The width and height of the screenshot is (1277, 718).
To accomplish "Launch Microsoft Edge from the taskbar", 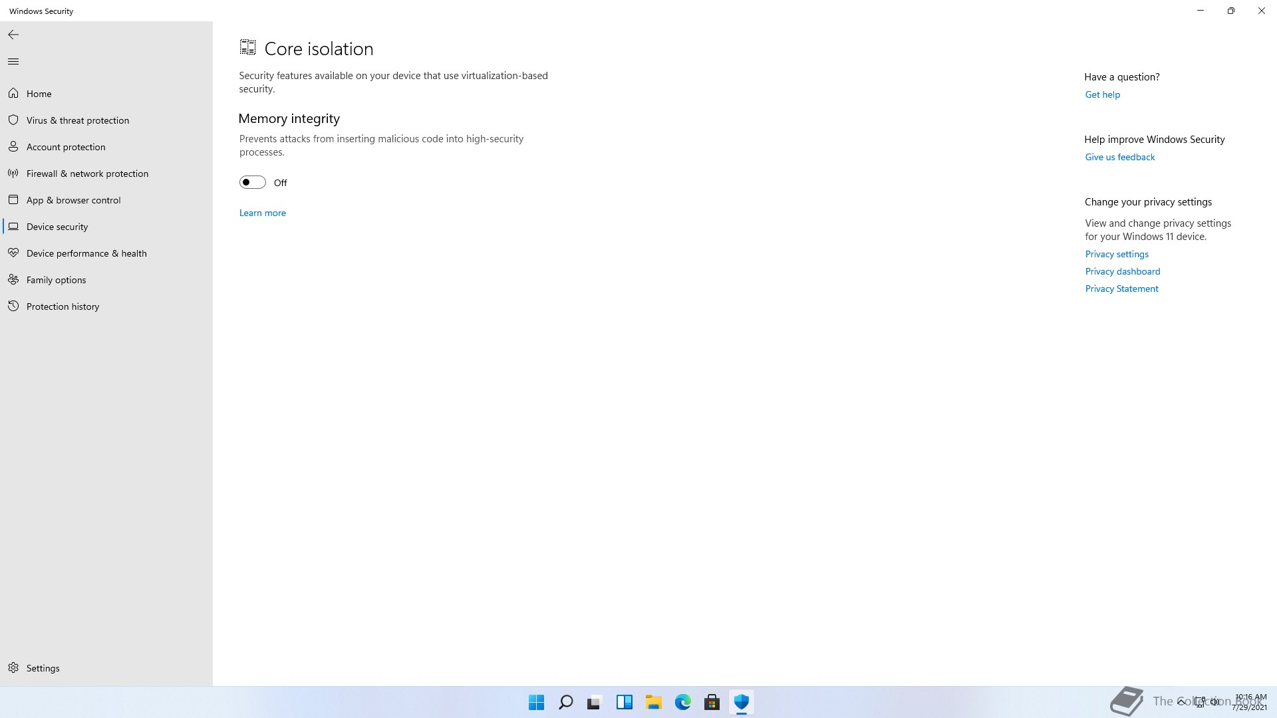I will pos(682,702).
